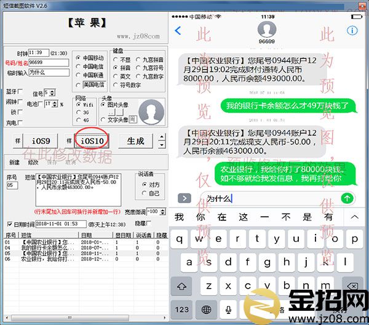
Task: Click the 生成 generate button
Action: (135, 141)
